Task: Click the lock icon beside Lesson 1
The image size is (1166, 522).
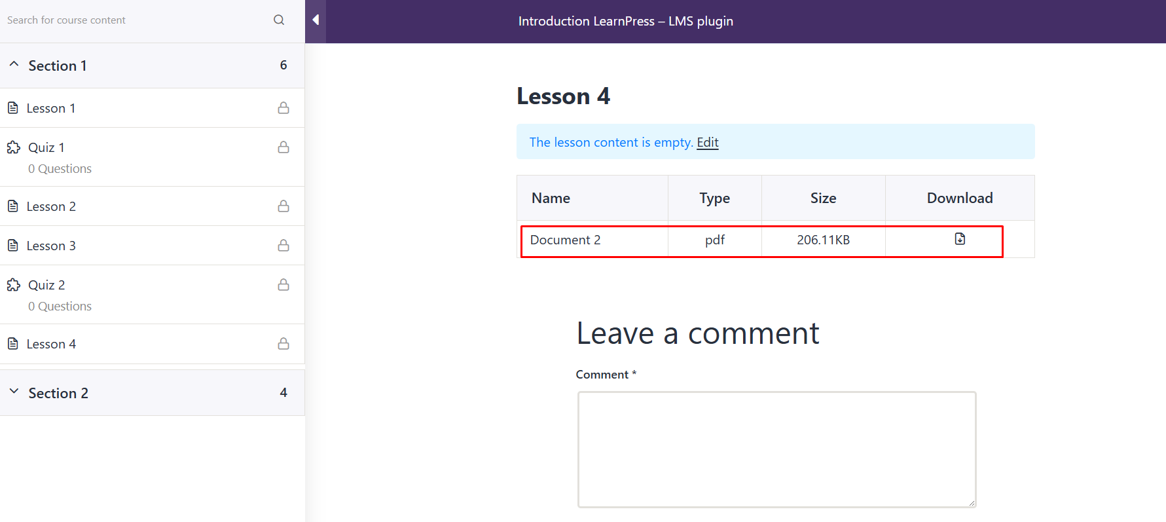Action: coord(283,108)
